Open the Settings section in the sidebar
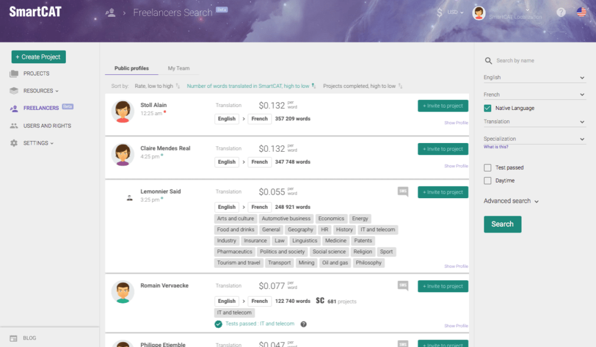Screen dimensions: 596x347 pos(35,143)
